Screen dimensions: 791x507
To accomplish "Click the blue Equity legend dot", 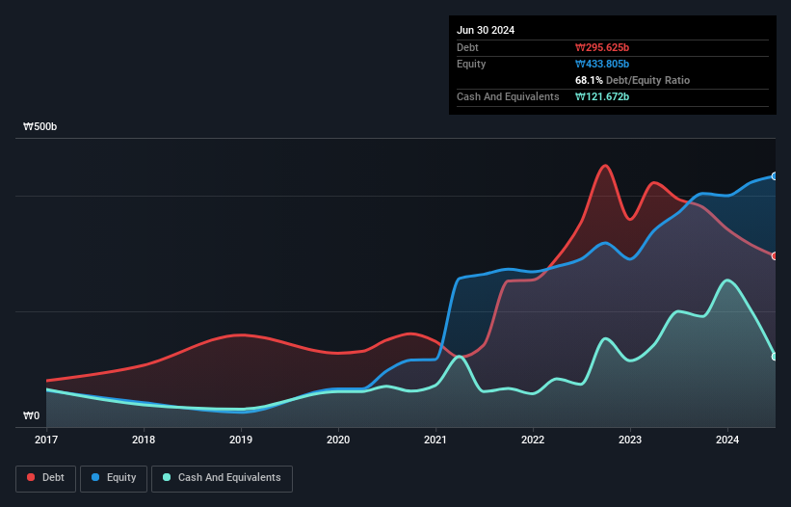I will (95, 477).
